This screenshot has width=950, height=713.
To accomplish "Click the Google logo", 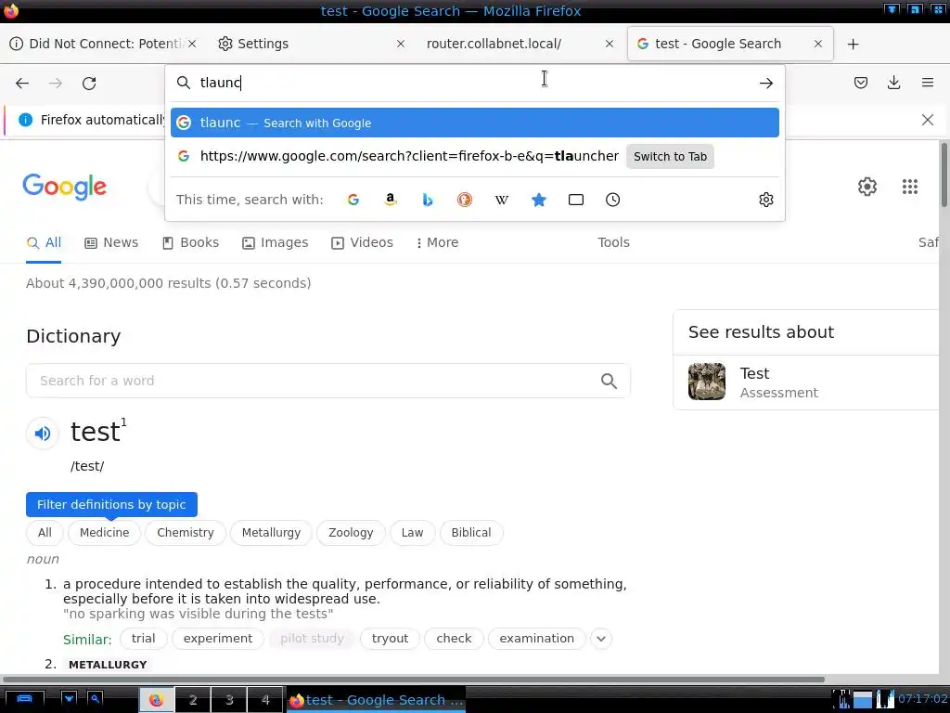I will pos(64,187).
